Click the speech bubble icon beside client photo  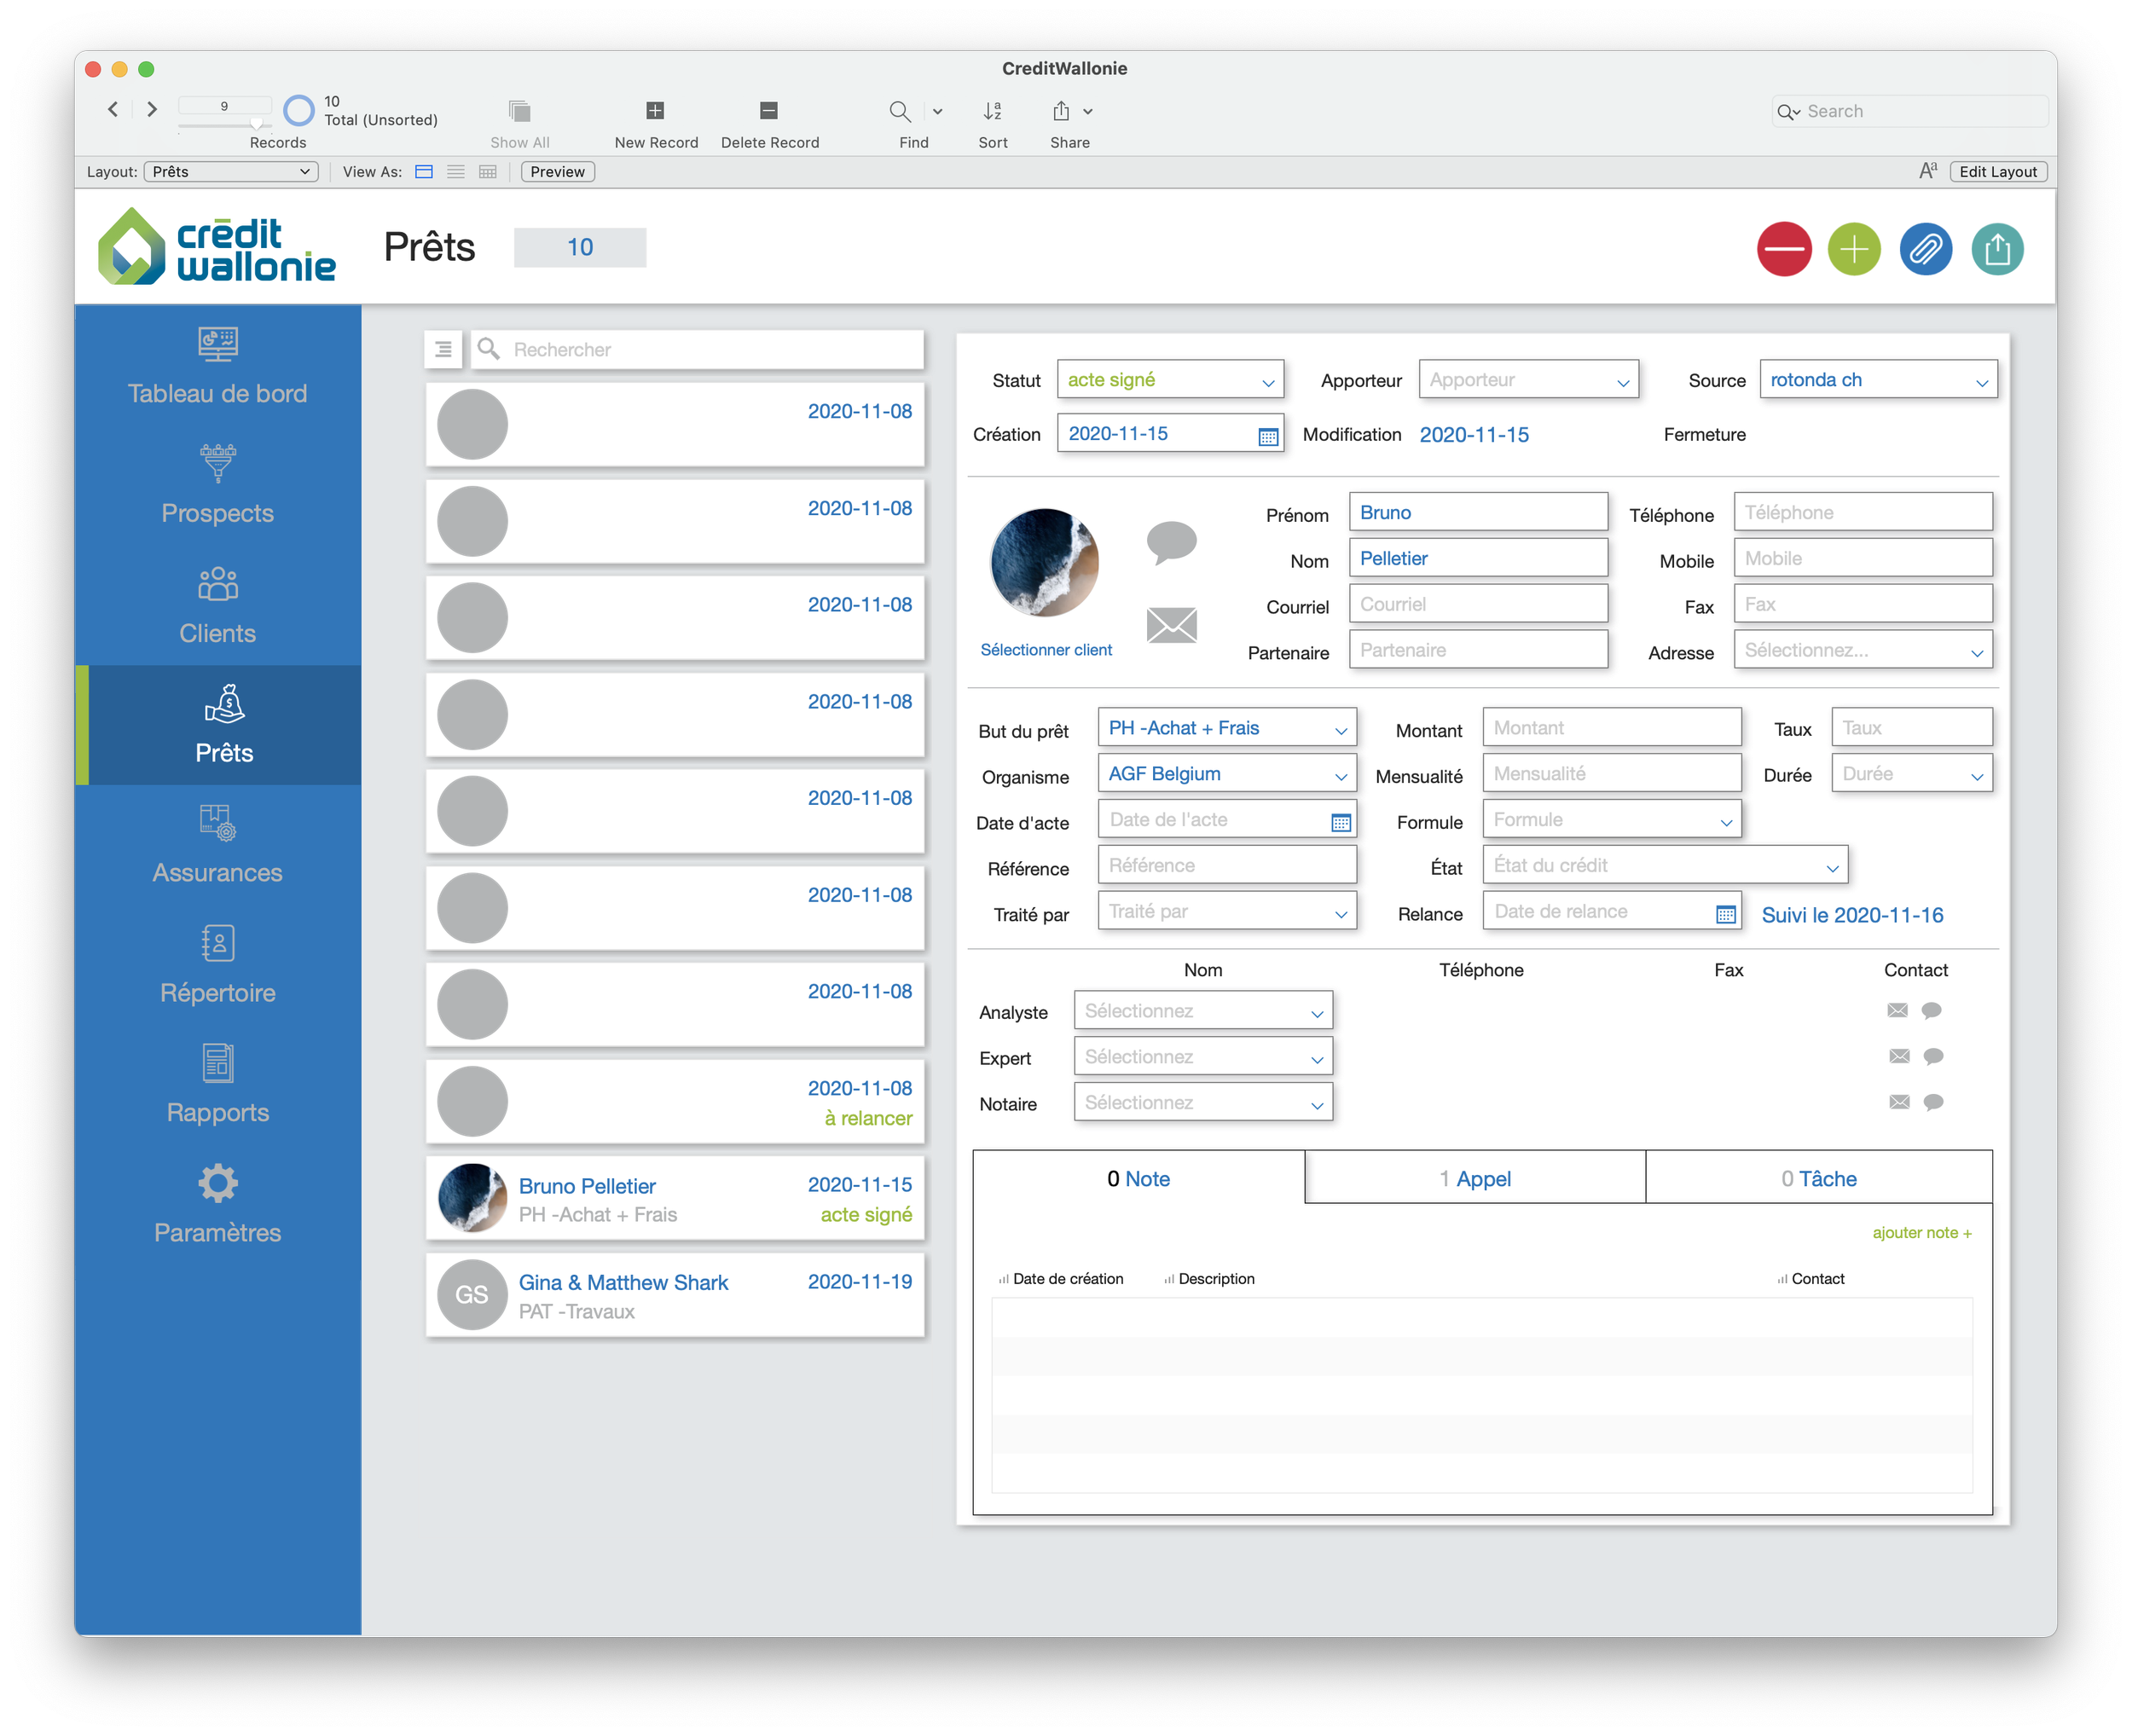[1171, 542]
